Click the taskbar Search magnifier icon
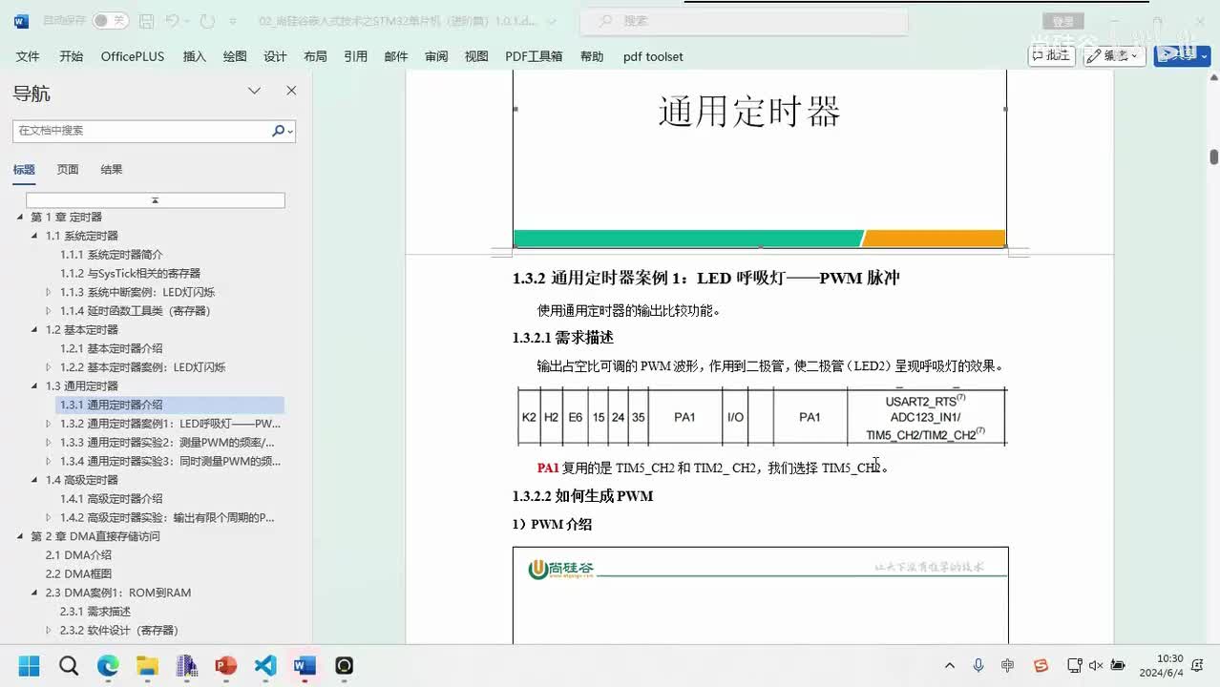Screen dimensions: 1220x687 (69, 665)
